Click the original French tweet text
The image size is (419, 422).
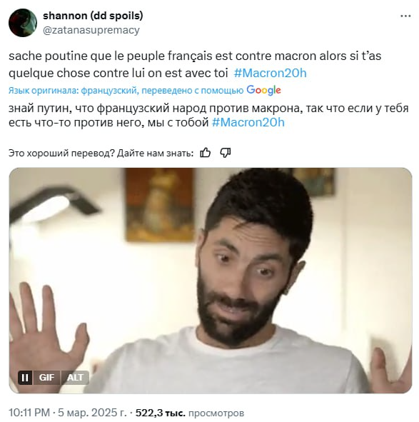point(195,64)
